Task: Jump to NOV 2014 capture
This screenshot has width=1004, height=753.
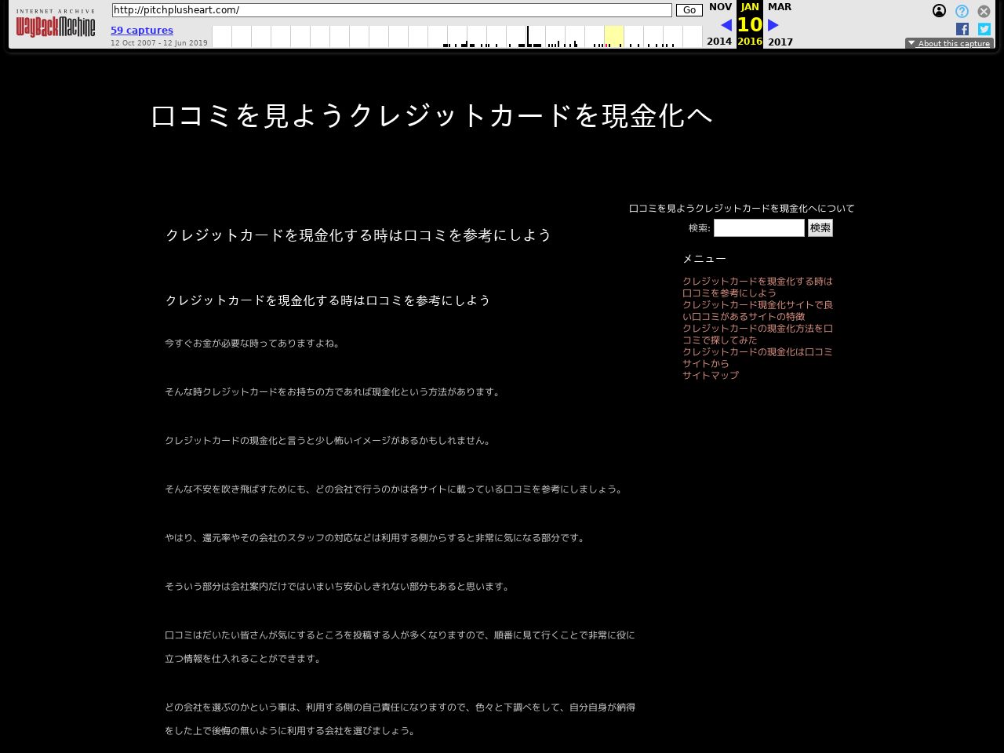Action: (x=719, y=7)
